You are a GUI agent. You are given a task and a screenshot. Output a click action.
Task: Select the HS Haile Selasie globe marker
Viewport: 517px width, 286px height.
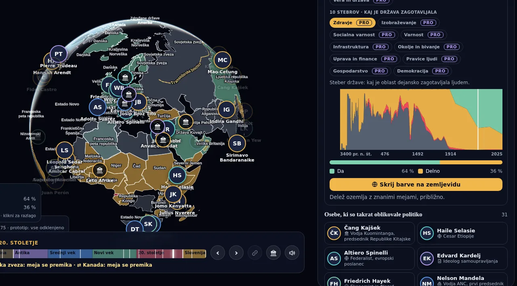(177, 175)
